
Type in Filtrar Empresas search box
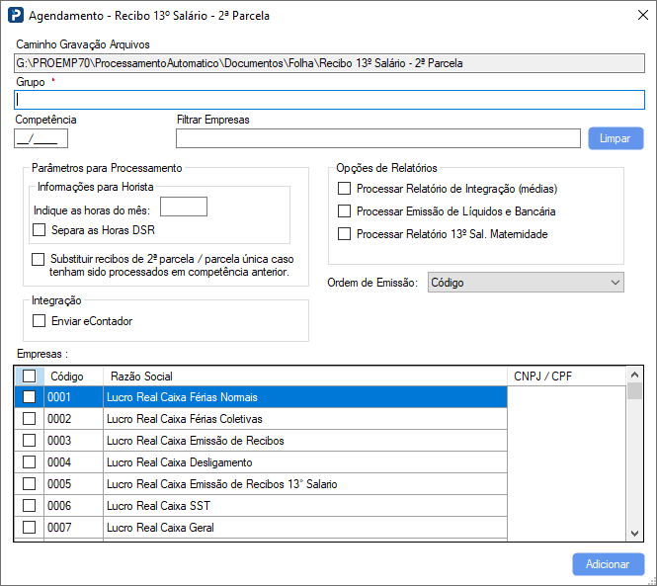(x=377, y=138)
